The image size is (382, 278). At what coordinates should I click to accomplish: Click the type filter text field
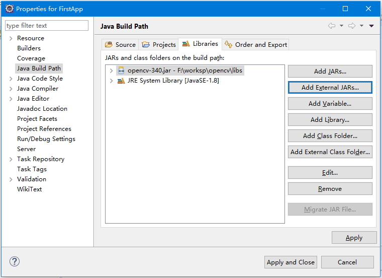tap(46, 26)
